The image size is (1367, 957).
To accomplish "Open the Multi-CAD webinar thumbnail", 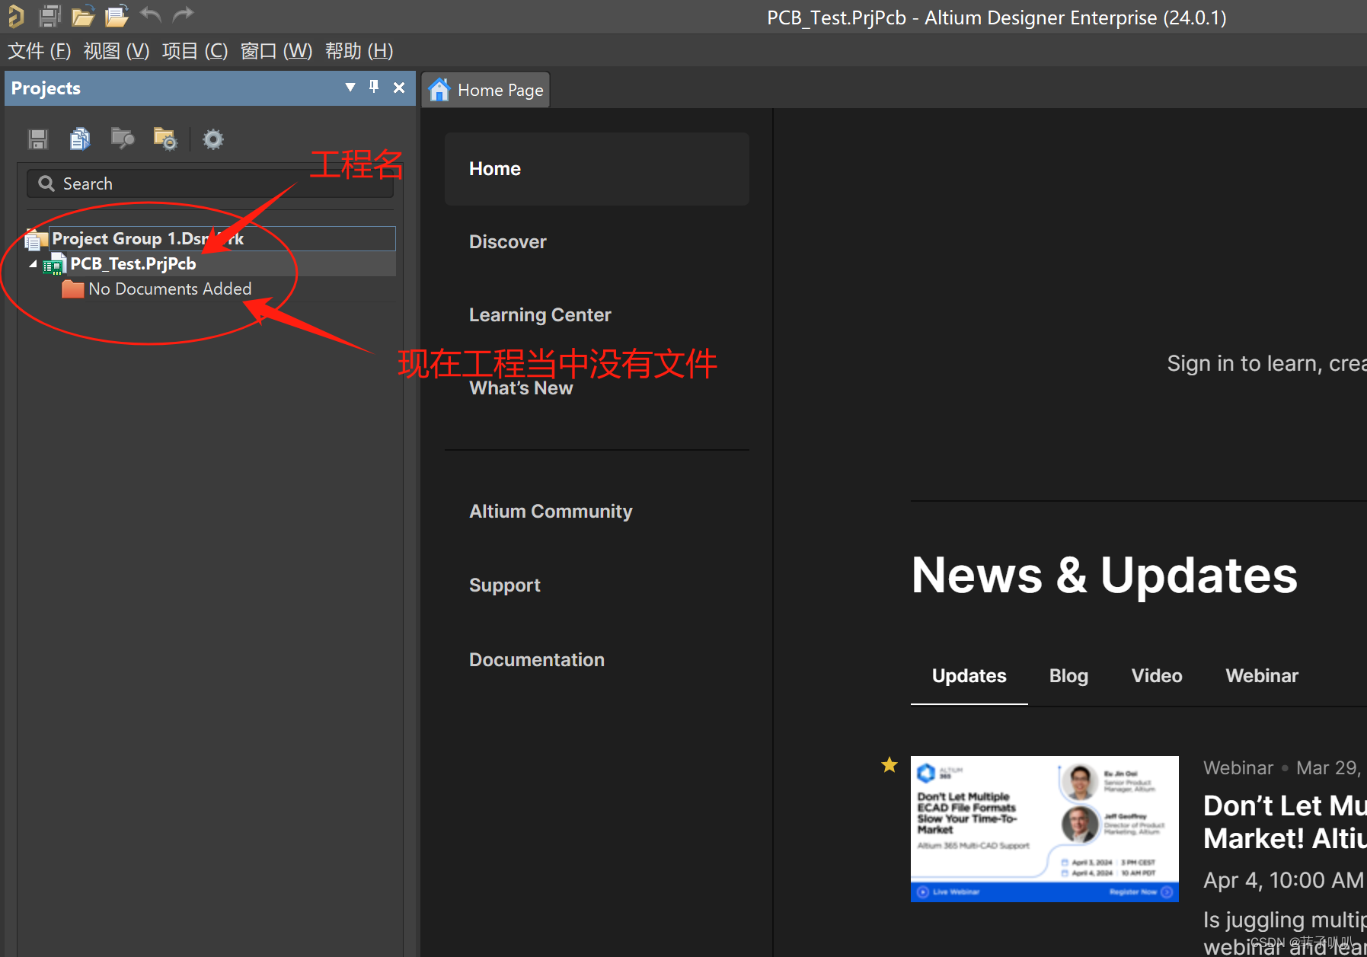I will (1045, 829).
